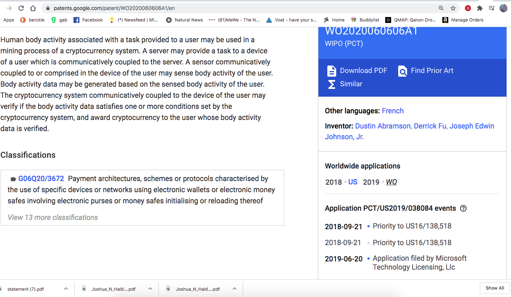Open the media control playlist icon
The height and width of the screenshot is (297, 511).
click(492, 8)
